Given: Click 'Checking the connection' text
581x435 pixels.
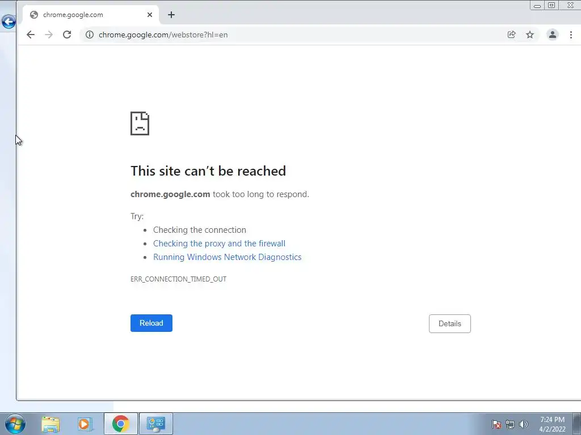Looking at the screenshot, I should 199,230.
